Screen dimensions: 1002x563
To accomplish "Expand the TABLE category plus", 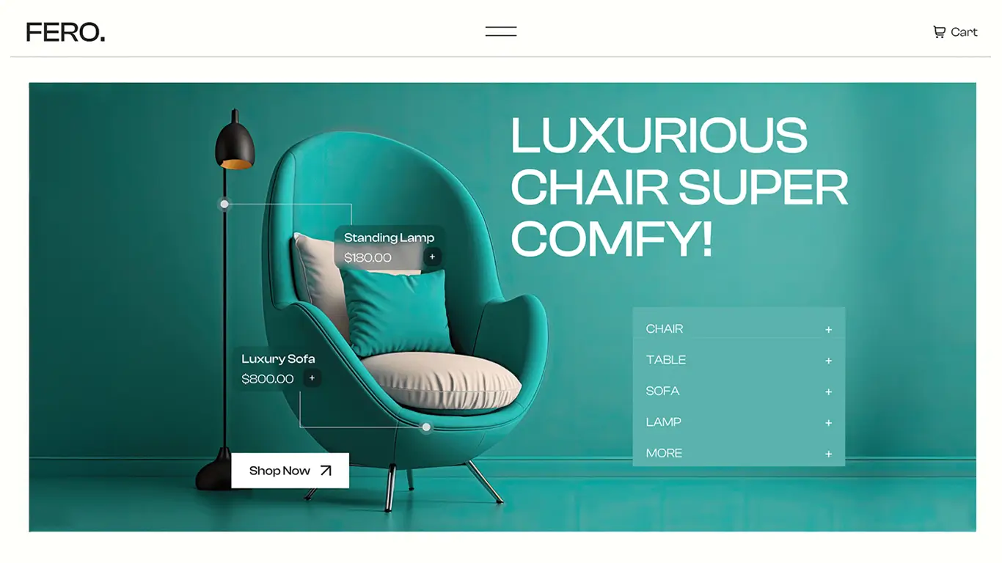I will (828, 361).
